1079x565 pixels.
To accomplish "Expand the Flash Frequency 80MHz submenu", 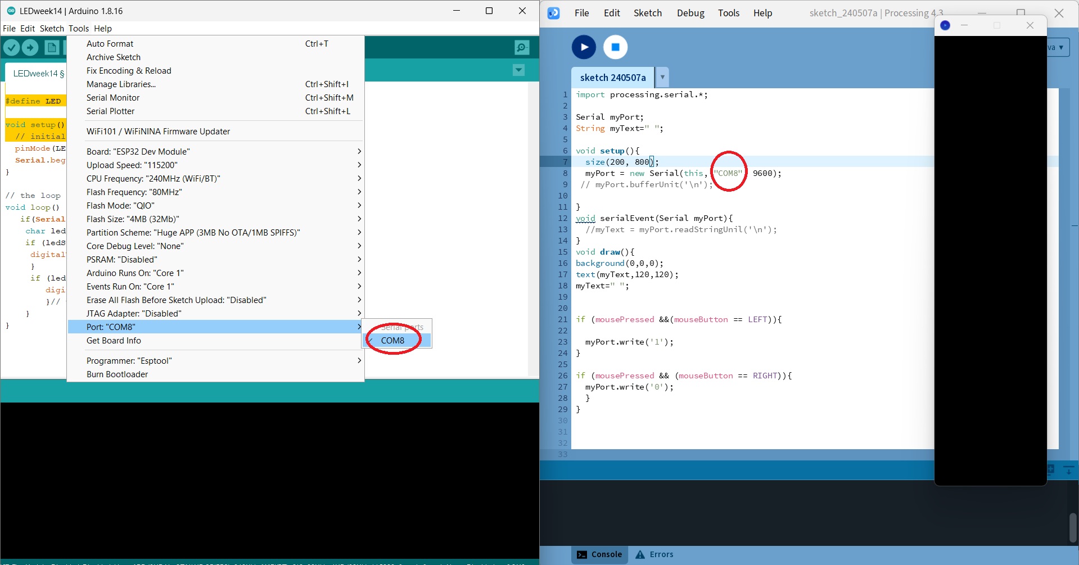I will point(216,192).
